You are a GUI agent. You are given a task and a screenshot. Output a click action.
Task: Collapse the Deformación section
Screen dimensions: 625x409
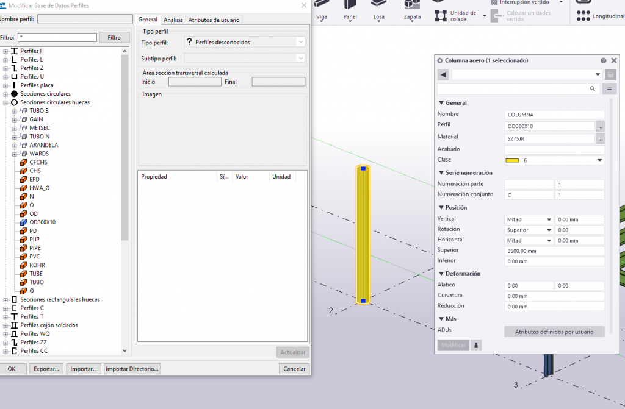441,274
